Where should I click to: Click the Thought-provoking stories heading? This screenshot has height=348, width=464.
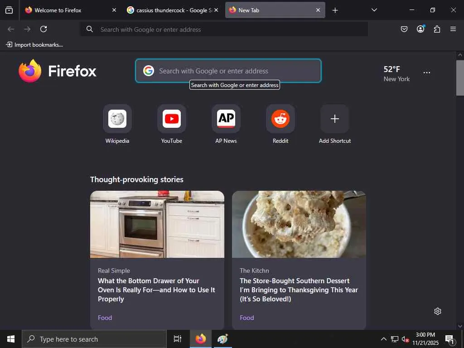(x=137, y=179)
